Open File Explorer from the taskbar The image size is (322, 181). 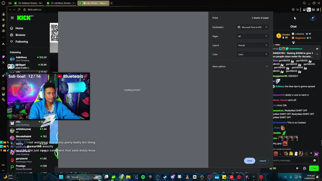(x=128, y=177)
